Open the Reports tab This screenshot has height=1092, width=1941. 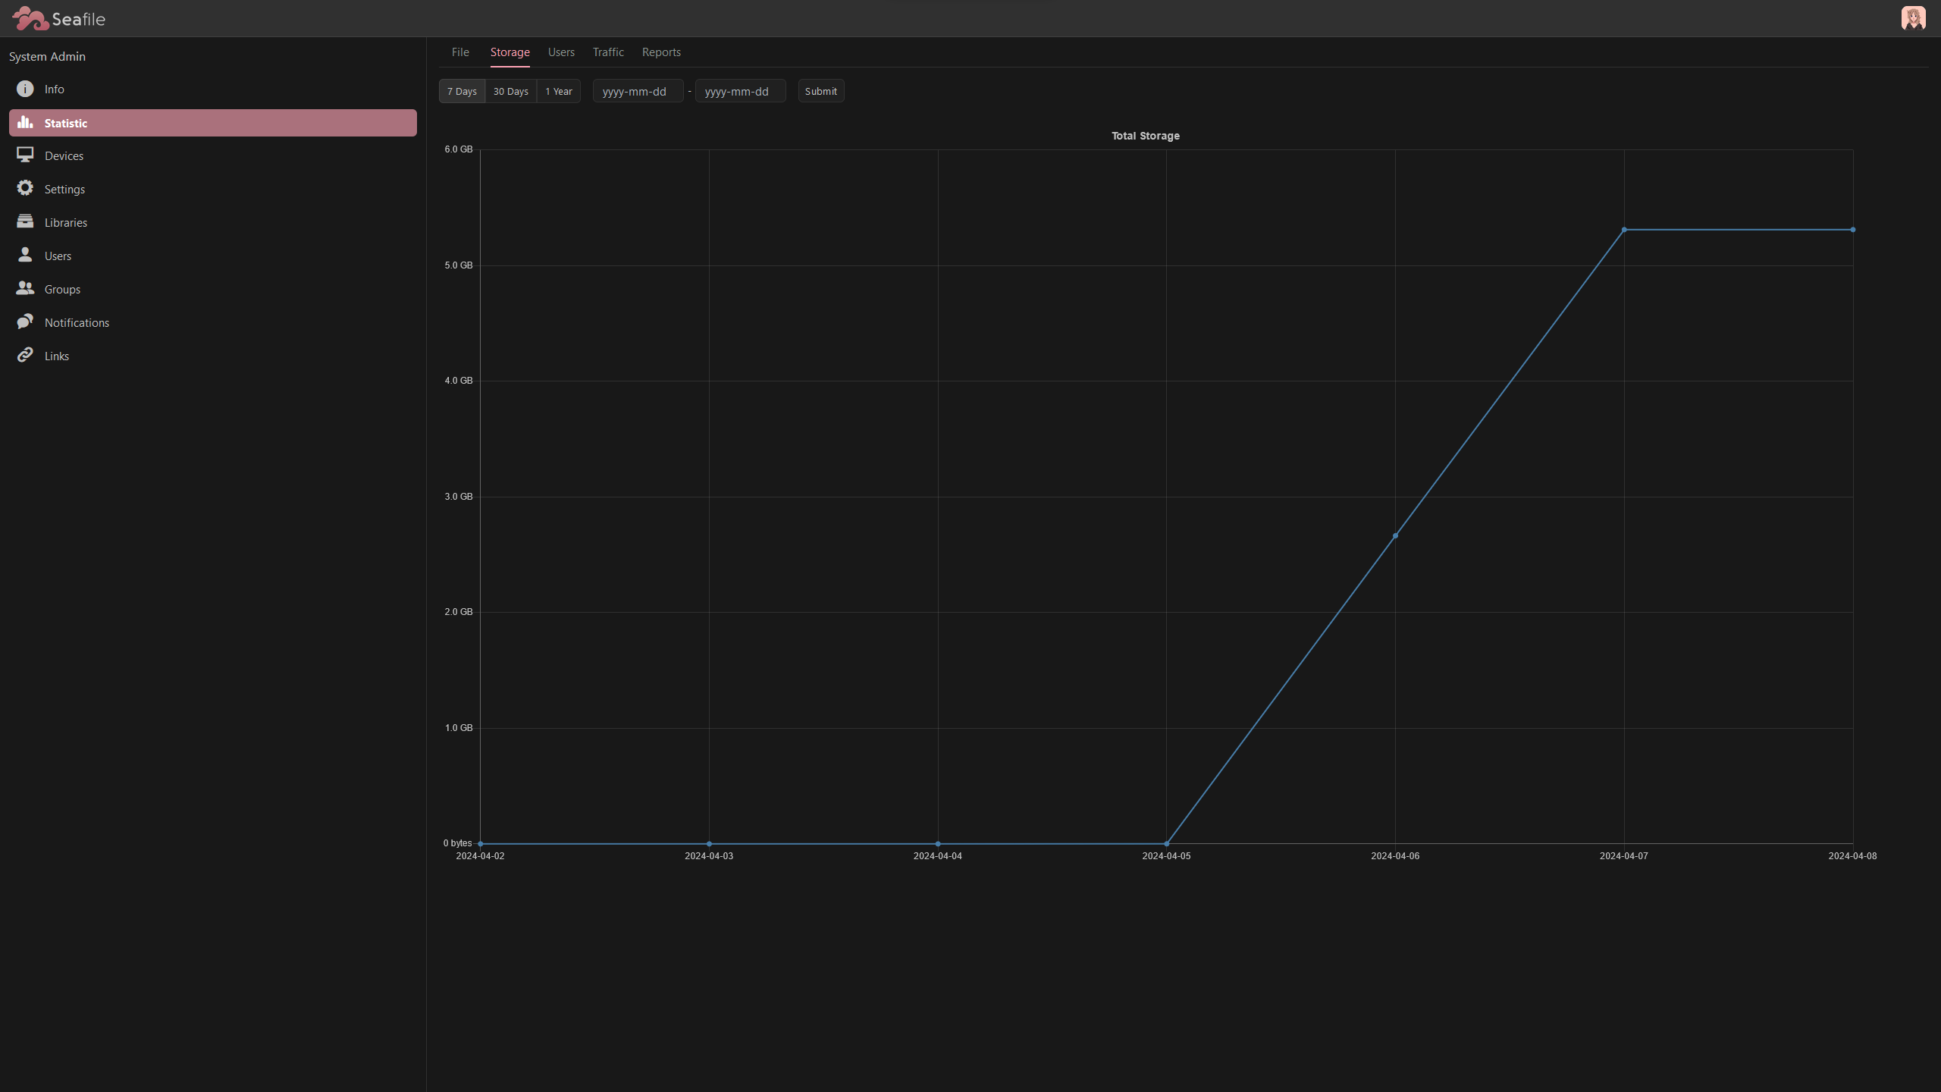[x=661, y=52]
